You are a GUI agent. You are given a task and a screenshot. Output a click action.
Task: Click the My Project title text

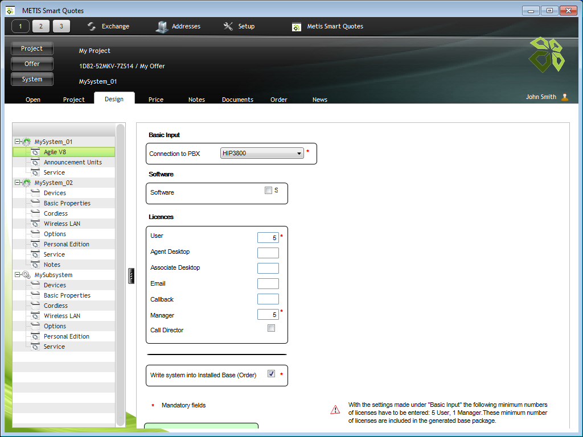(x=95, y=51)
